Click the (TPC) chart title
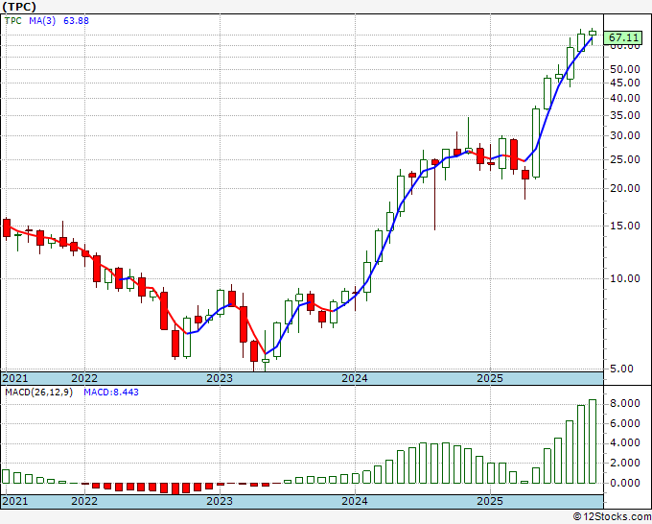652x524 pixels. point(19,7)
